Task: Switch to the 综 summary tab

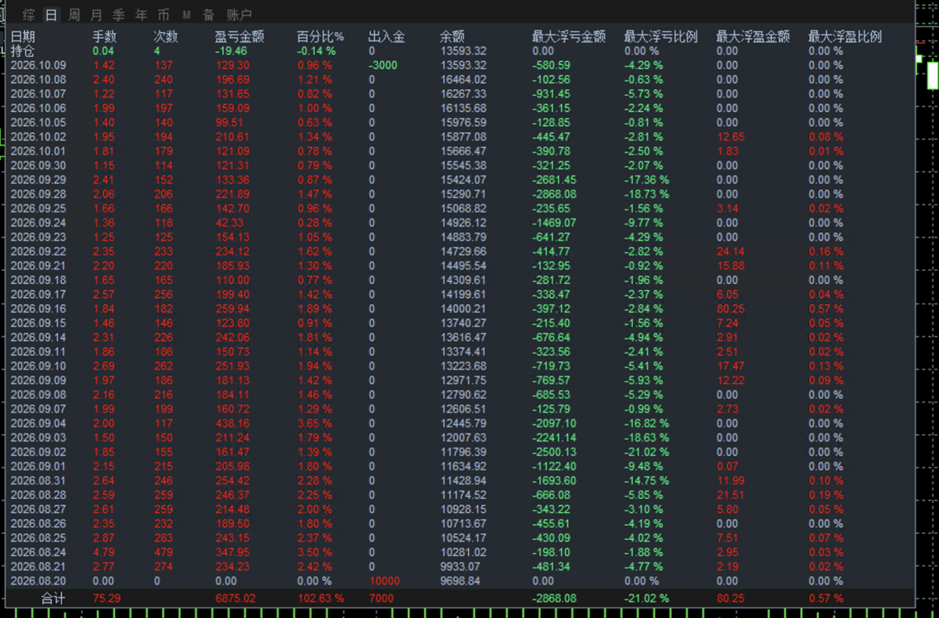Action: pyautogui.click(x=29, y=15)
